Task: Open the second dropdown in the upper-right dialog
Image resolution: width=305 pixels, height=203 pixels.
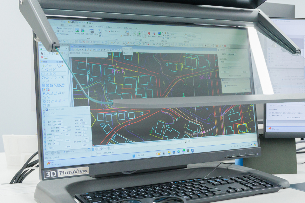Action: click(230, 62)
